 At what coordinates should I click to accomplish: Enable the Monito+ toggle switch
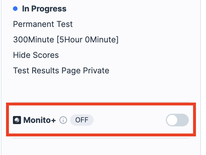pyautogui.click(x=177, y=120)
